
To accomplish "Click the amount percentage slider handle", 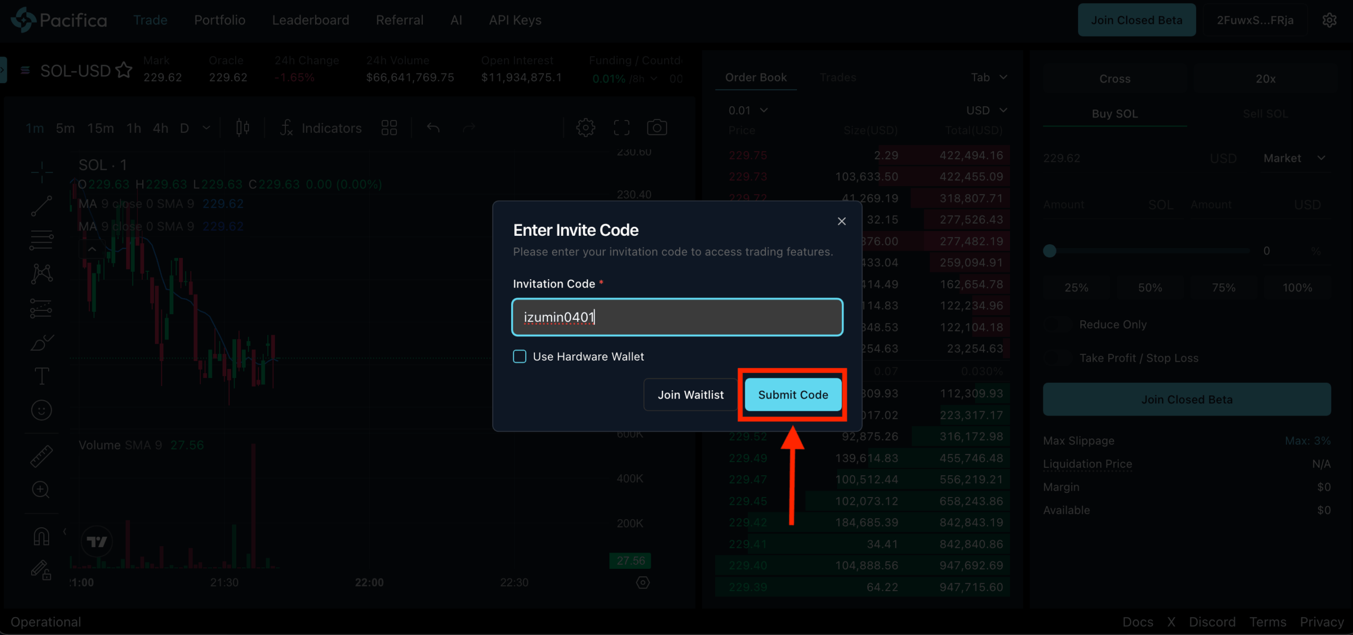I will [1050, 251].
